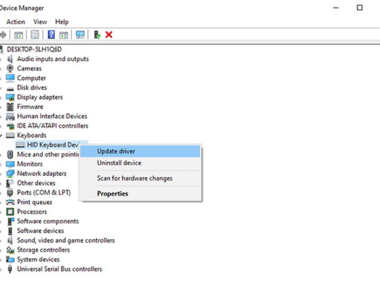Viewport: 380px width, 285px height.
Task: Select Sound, video and game controllers
Action: pyautogui.click(x=66, y=240)
